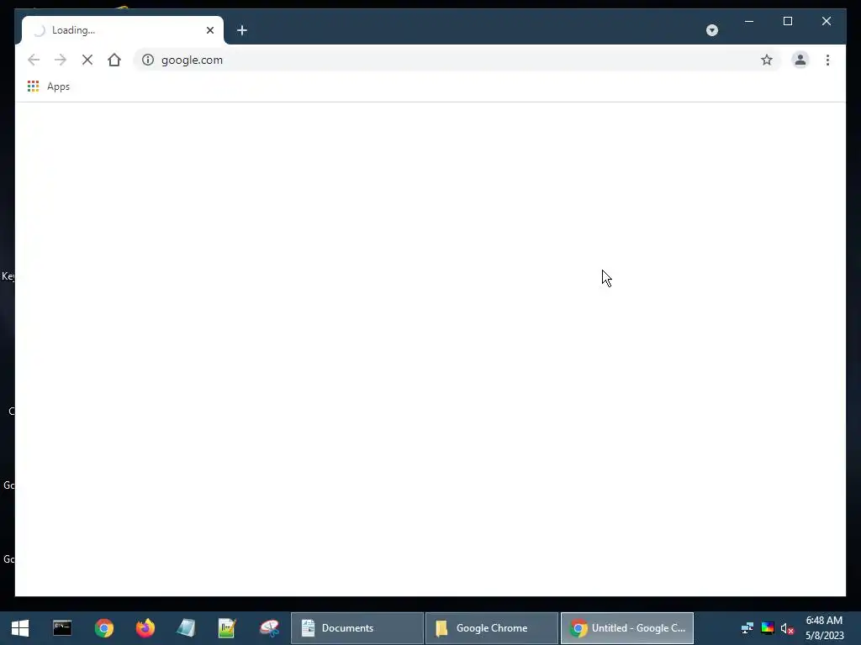Screen dimensions: 861x645
Task: Launch Chrome from the taskbar pin
Action: click(103, 628)
